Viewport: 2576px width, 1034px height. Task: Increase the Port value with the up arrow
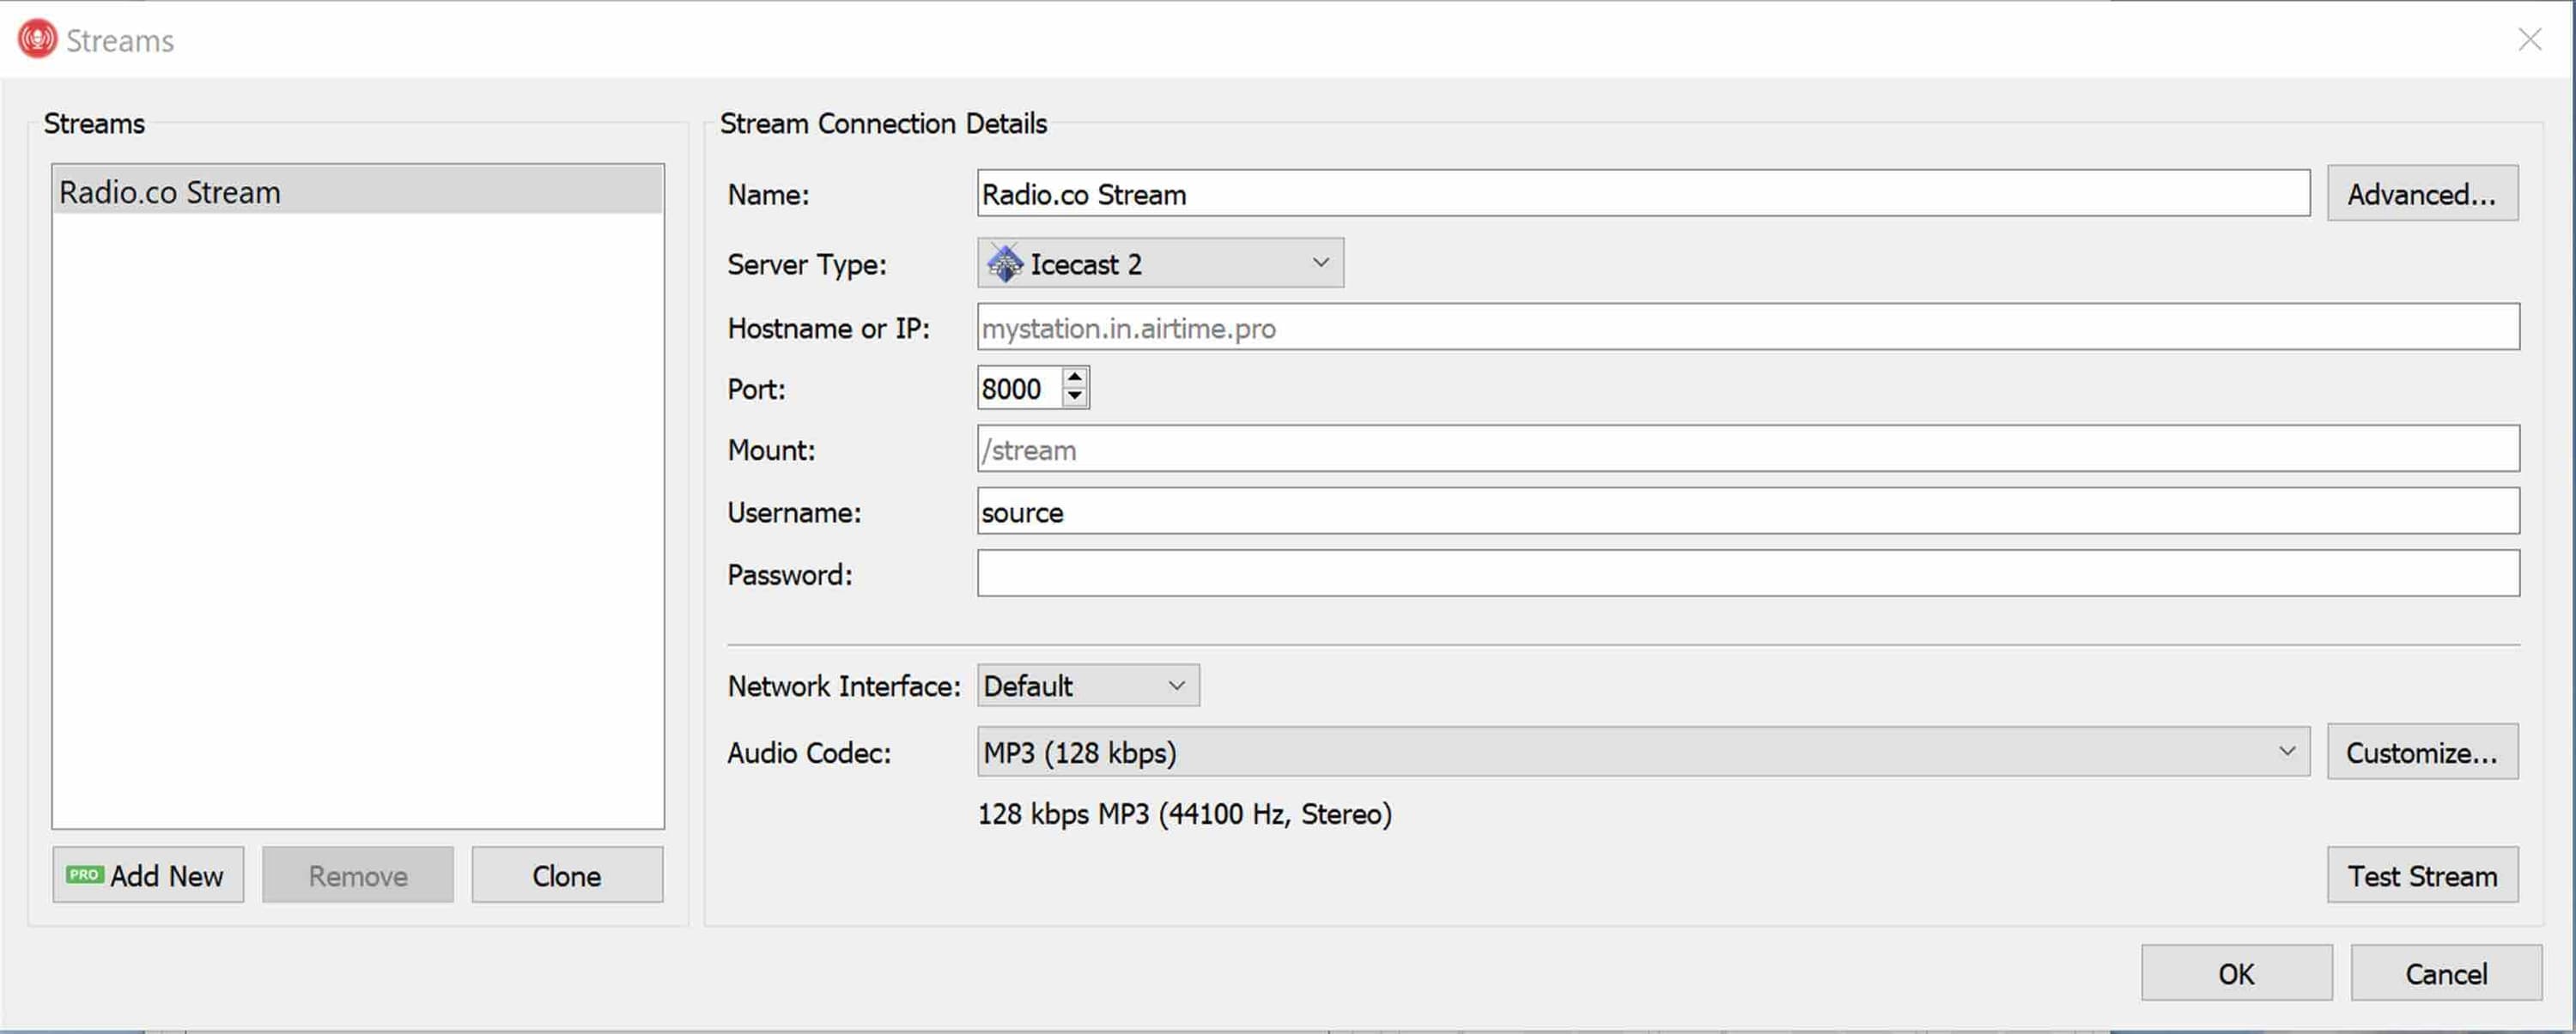point(1073,377)
